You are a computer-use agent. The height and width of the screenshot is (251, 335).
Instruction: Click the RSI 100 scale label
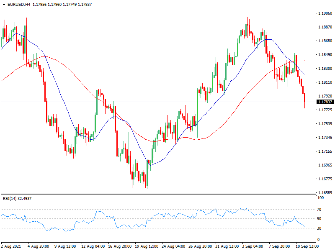[x=320, y=197]
